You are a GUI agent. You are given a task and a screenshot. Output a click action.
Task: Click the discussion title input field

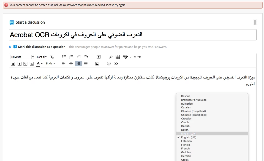pos(132,35)
